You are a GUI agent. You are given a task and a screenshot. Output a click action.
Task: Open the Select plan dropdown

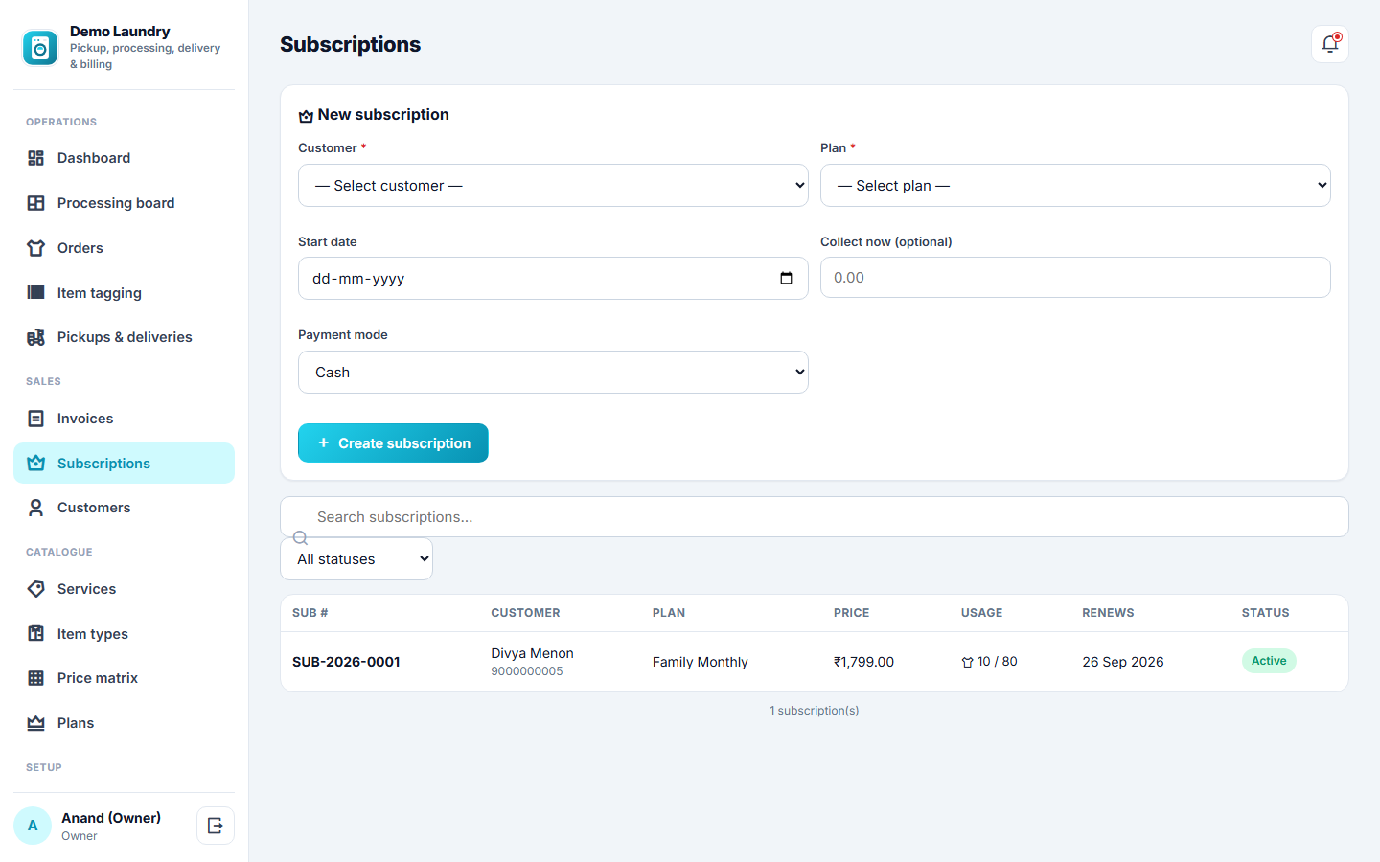1075,186
